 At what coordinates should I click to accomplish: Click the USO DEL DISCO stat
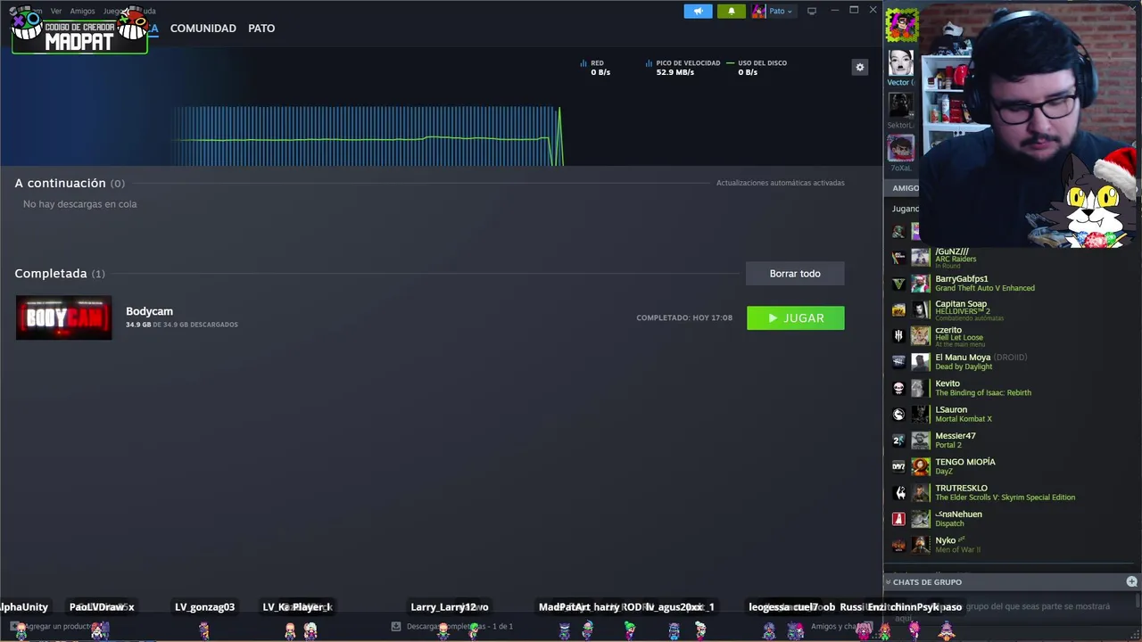757,68
